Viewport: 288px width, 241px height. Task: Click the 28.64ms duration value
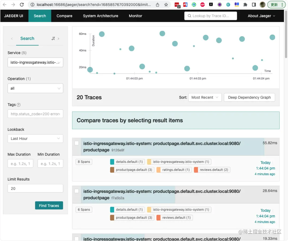pos(270,191)
